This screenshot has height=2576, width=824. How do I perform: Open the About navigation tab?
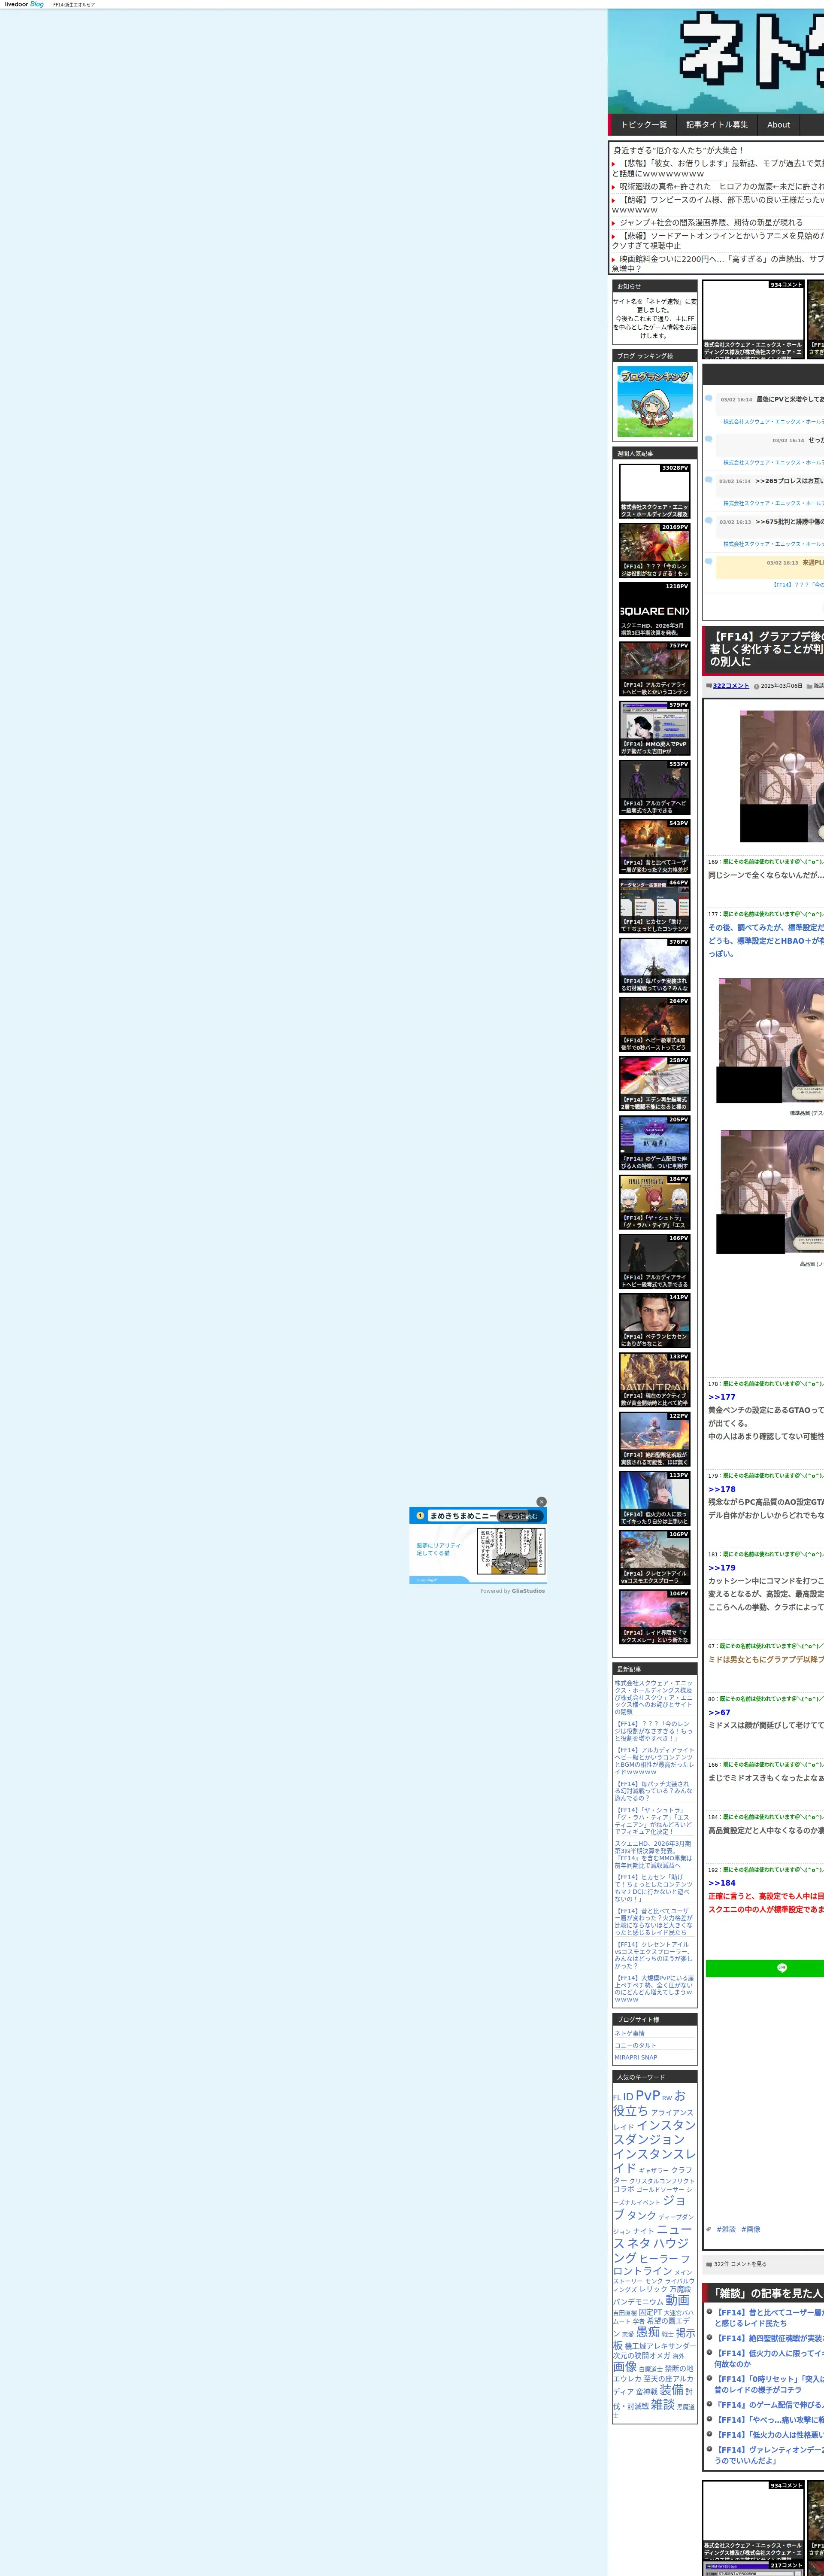[x=778, y=125]
